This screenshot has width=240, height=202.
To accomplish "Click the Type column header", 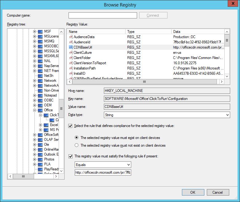I will [x=148, y=32].
